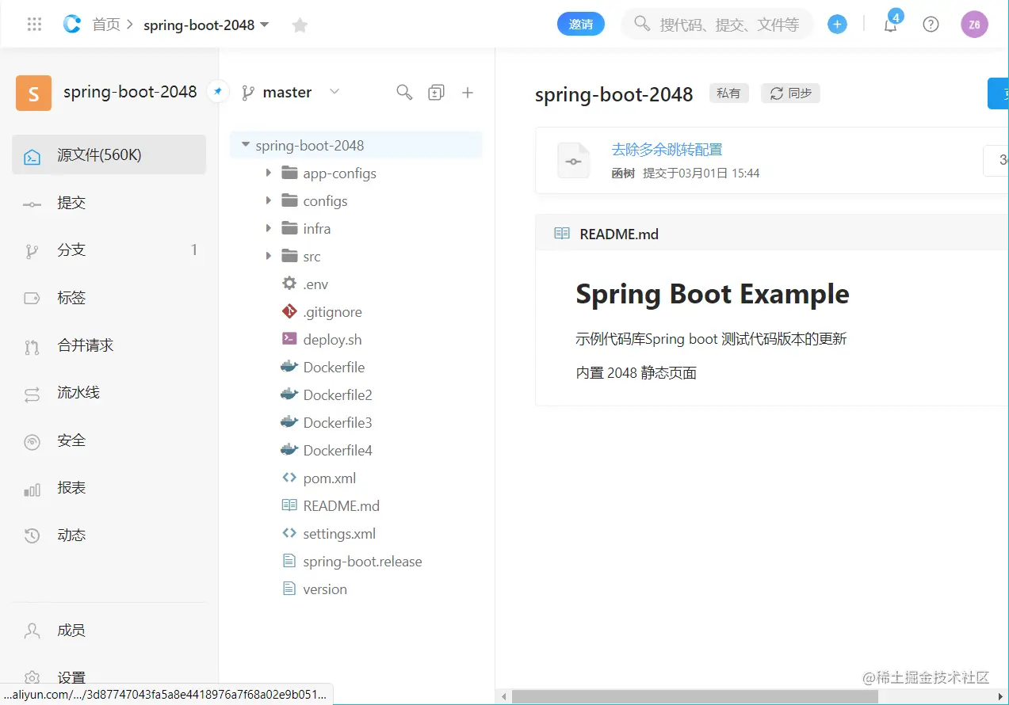This screenshot has width=1009, height=705.
Task: Open 流水线 pipelines sidebar item
Action: coord(109,393)
